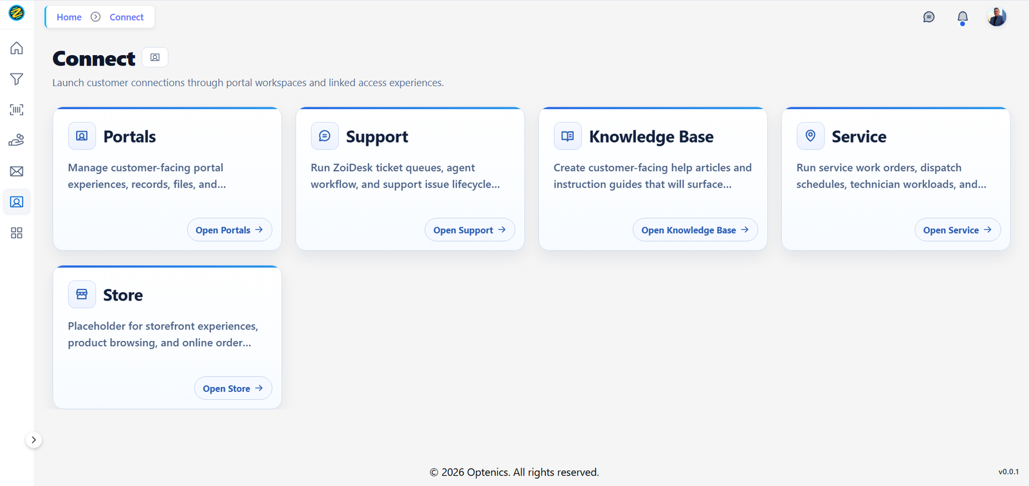This screenshot has width=1029, height=486.
Task: Click the Open Service button
Action: click(x=958, y=230)
